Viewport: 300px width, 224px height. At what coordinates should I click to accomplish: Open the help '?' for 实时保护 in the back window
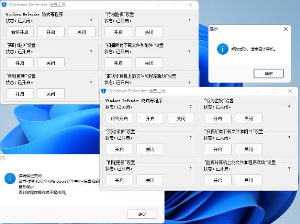point(91,52)
